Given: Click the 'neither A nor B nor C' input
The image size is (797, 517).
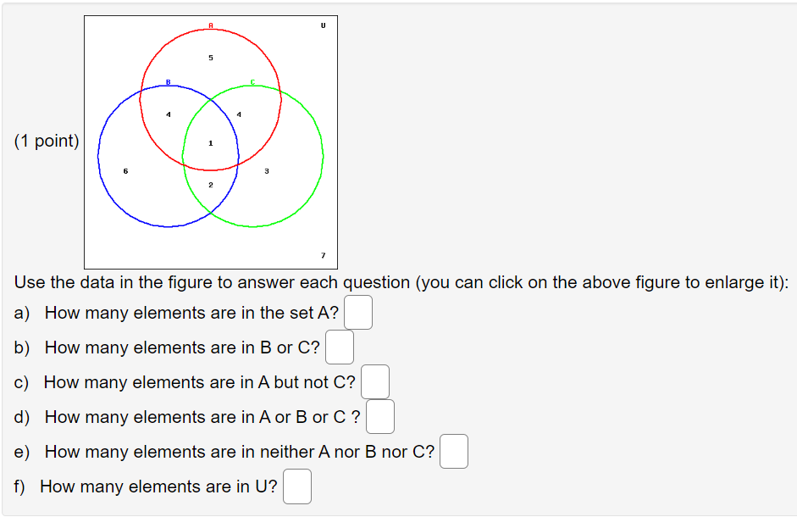Looking at the screenshot, I should click(x=454, y=452).
